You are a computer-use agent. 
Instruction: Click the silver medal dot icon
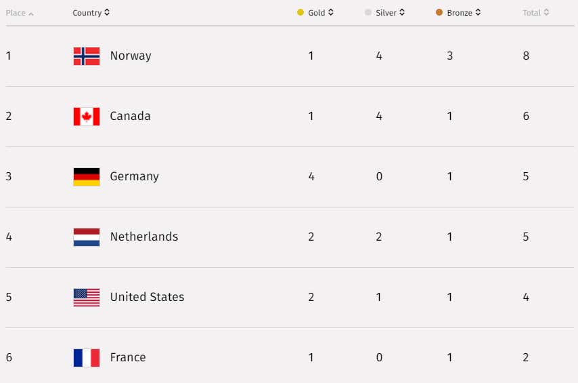pyautogui.click(x=368, y=13)
